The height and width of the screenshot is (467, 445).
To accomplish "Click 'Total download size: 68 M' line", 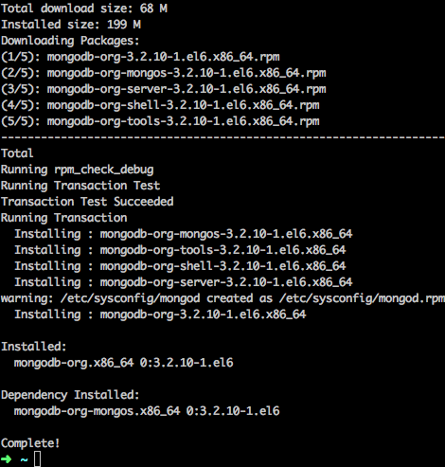I will point(84,9).
